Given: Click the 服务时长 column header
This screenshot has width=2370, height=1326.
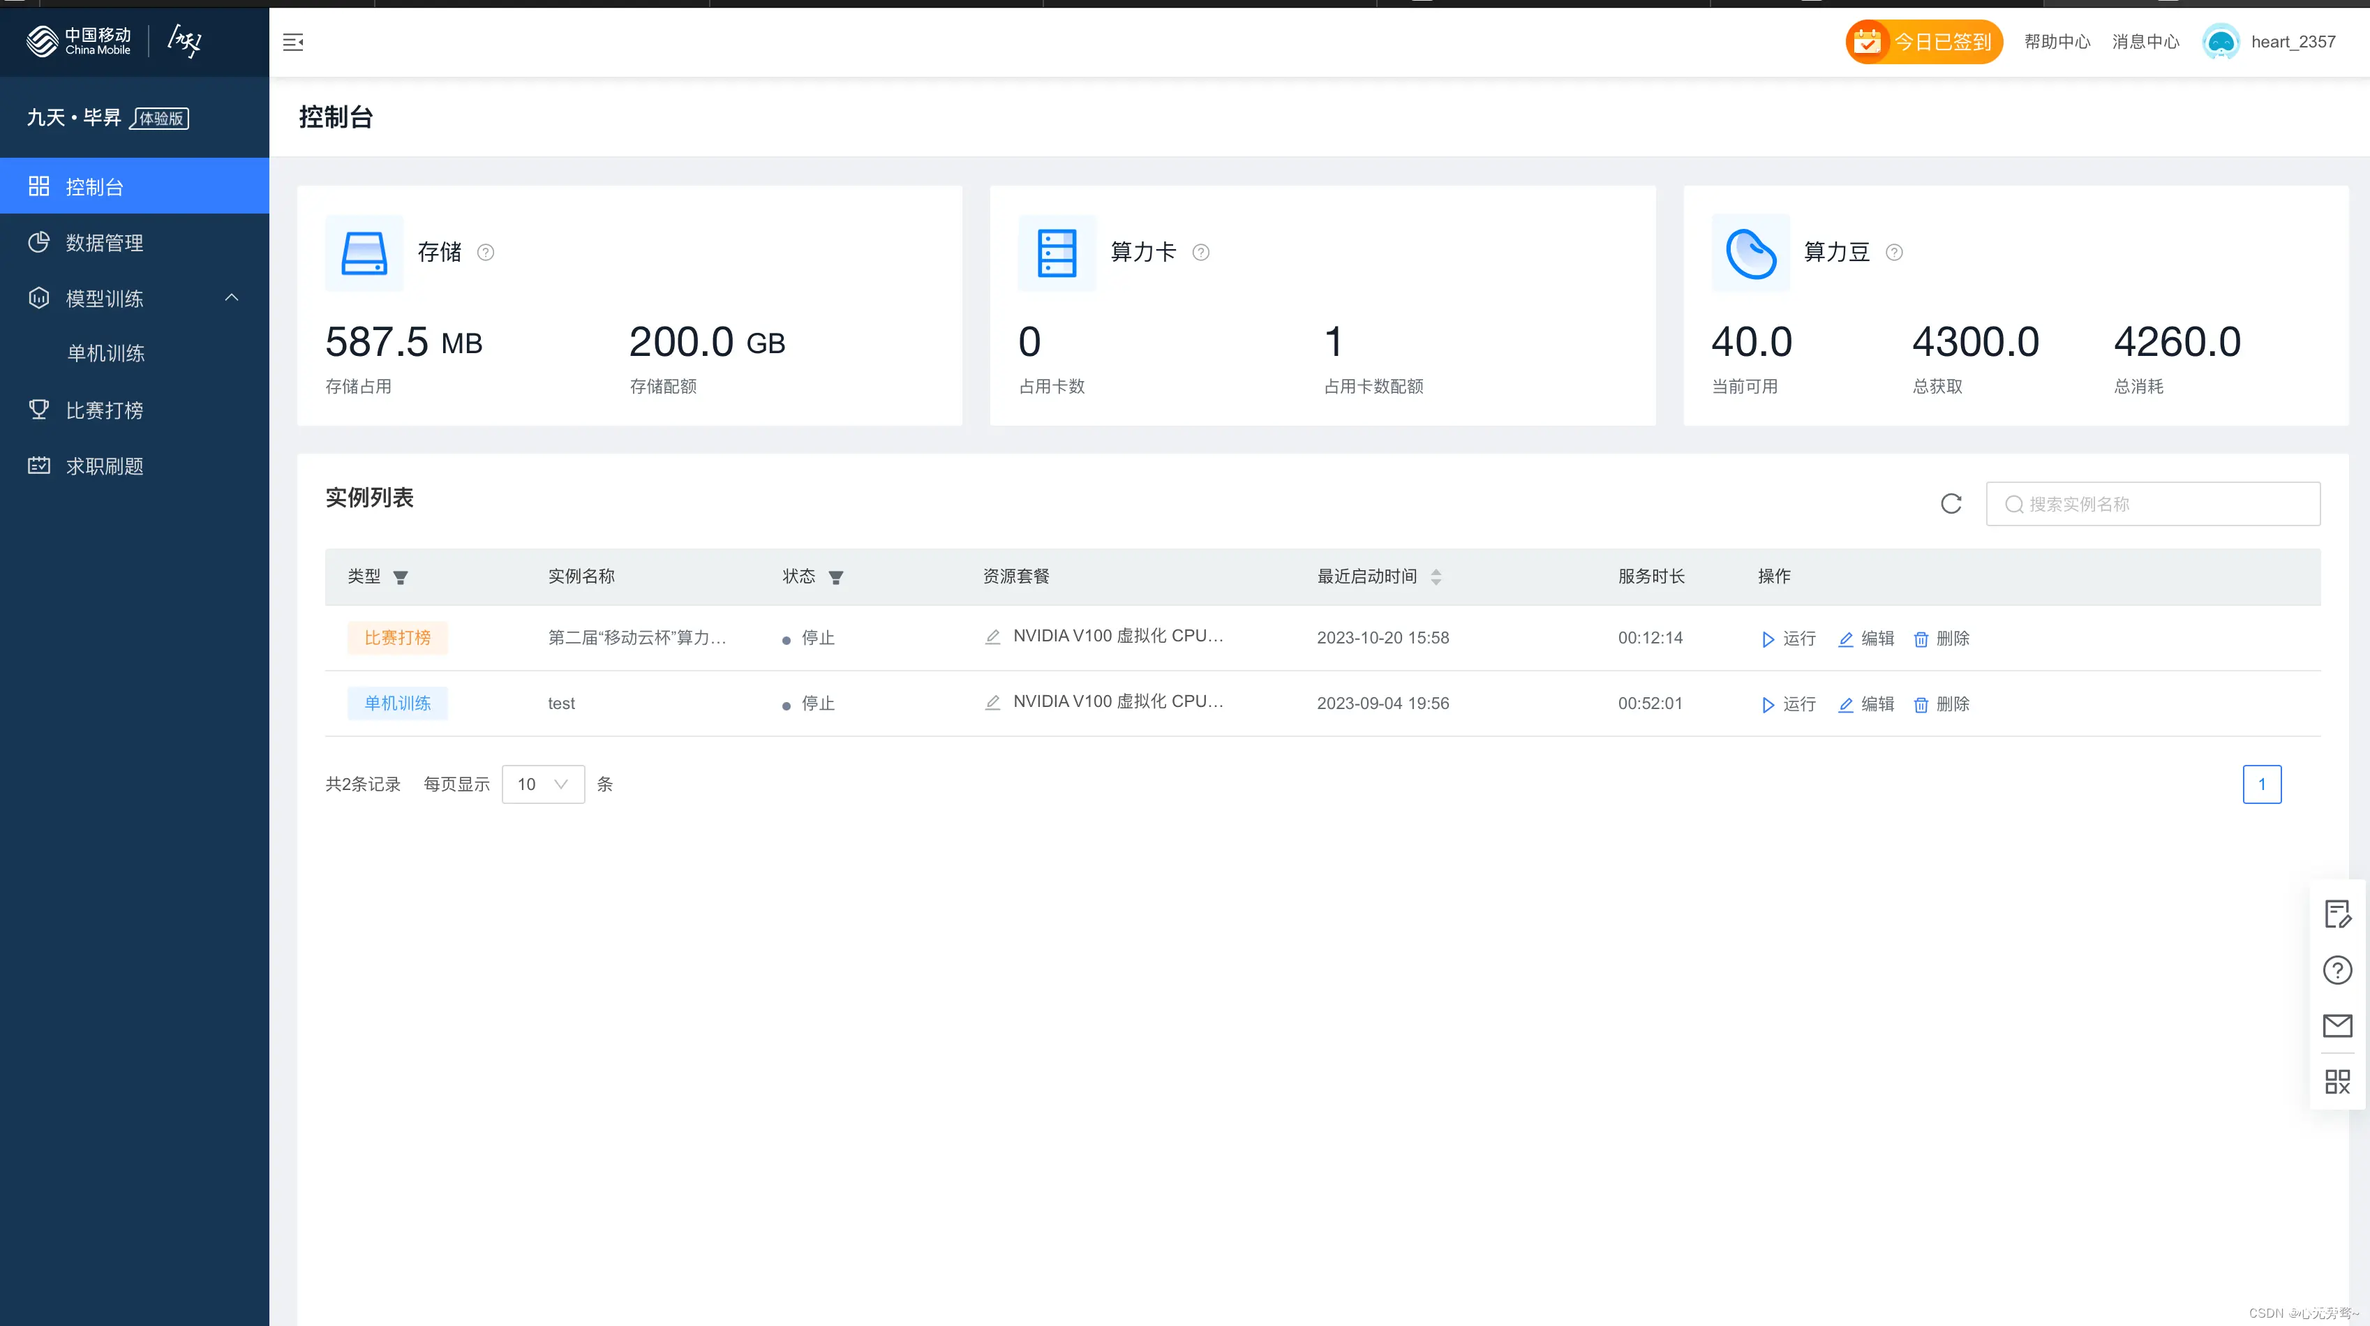Looking at the screenshot, I should (1651, 576).
